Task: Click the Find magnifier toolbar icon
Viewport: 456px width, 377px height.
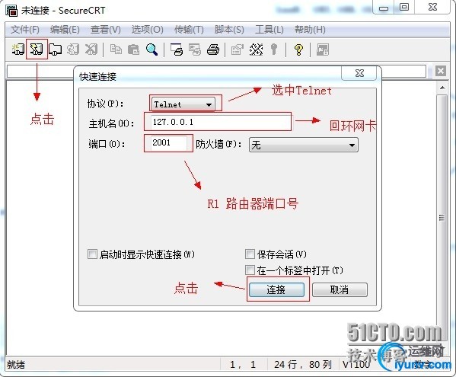Action: pyautogui.click(x=151, y=50)
